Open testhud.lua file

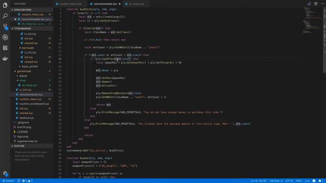[x=32, y=117]
